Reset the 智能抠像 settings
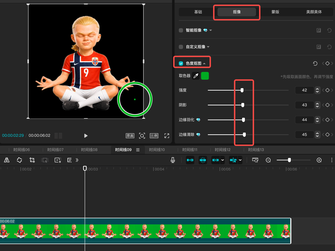This screenshot has height=251, width=335. 329,30
